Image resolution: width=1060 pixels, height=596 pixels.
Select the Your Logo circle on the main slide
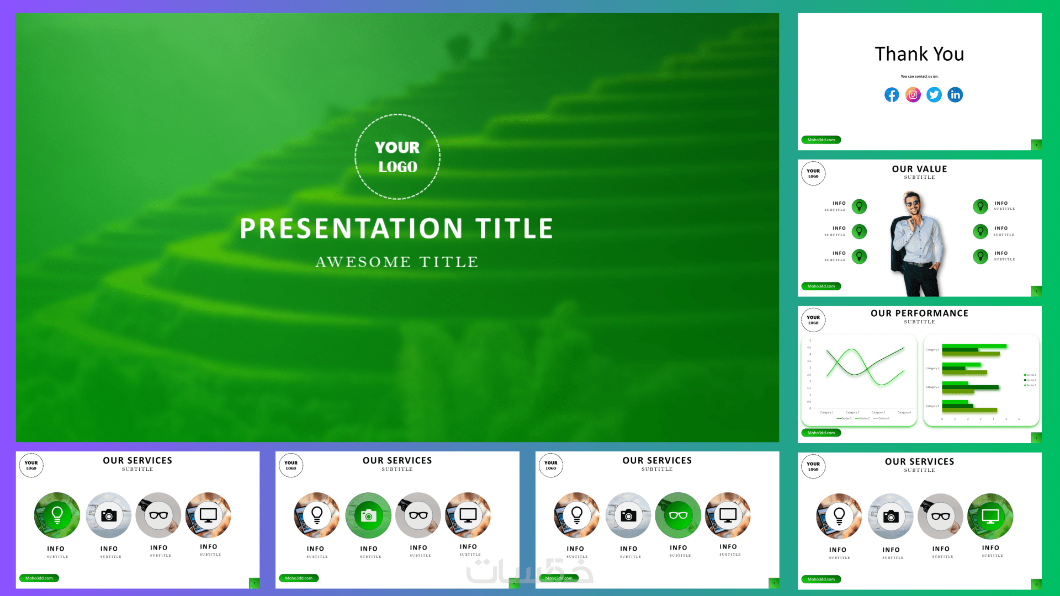click(x=397, y=157)
